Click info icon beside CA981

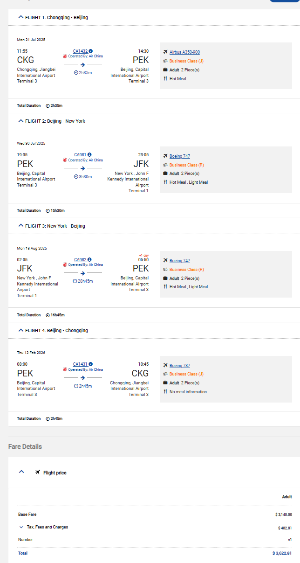[x=89, y=154]
